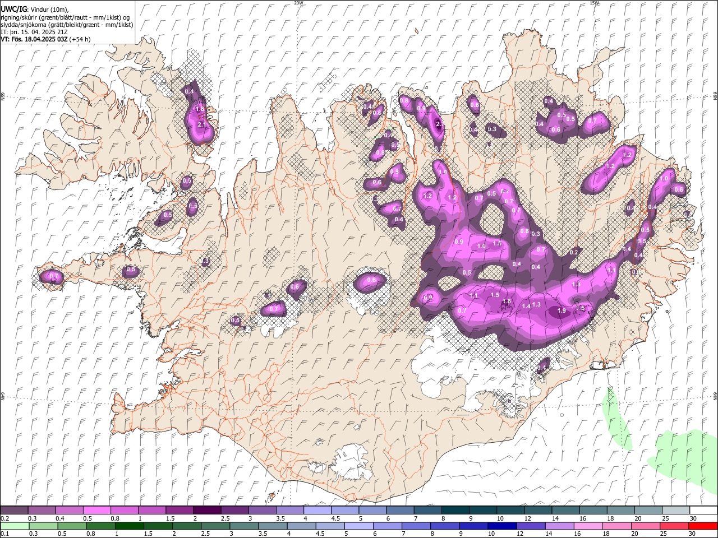
Task: Click the light purple 14 swatch in the lower legend row
Action: (x=560, y=526)
